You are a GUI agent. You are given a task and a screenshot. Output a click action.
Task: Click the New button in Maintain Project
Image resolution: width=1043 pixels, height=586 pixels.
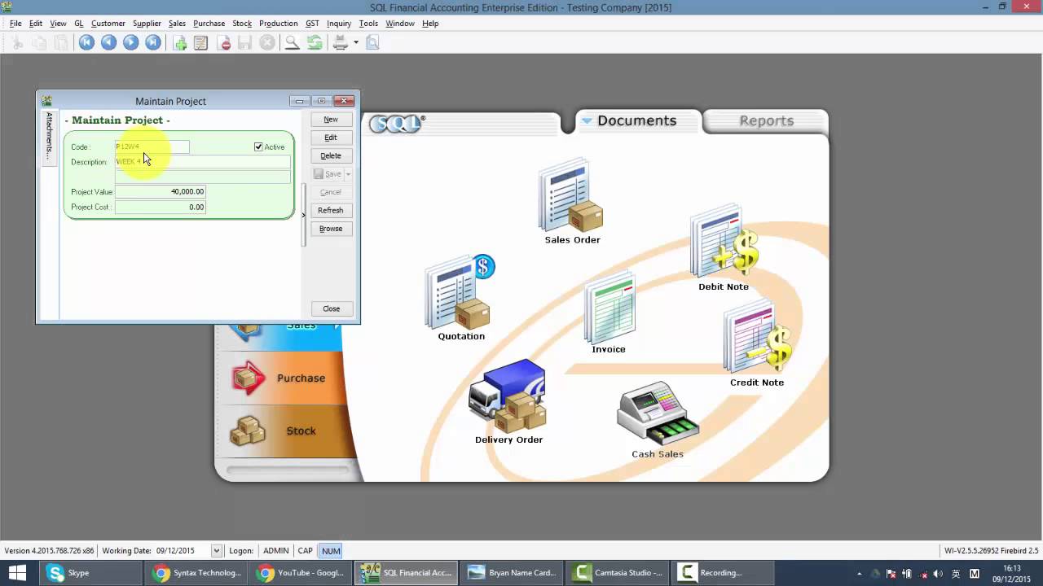pos(331,120)
